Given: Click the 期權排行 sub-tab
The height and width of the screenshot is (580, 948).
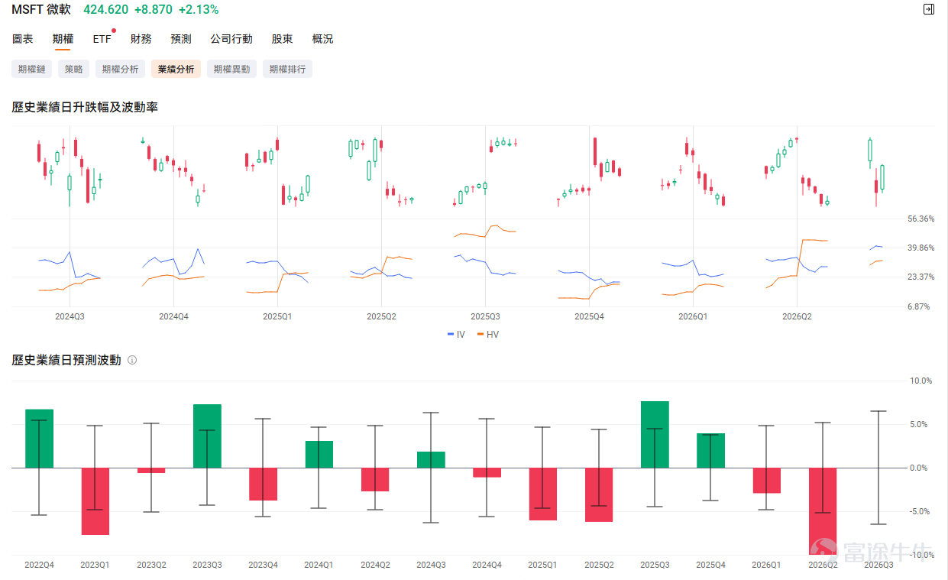Looking at the screenshot, I should (x=287, y=69).
